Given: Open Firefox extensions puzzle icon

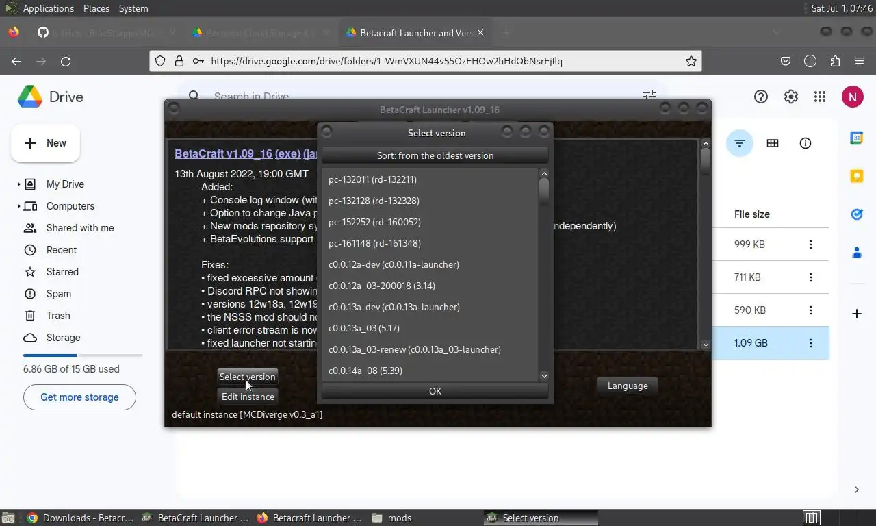Looking at the screenshot, I should (835, 61).
